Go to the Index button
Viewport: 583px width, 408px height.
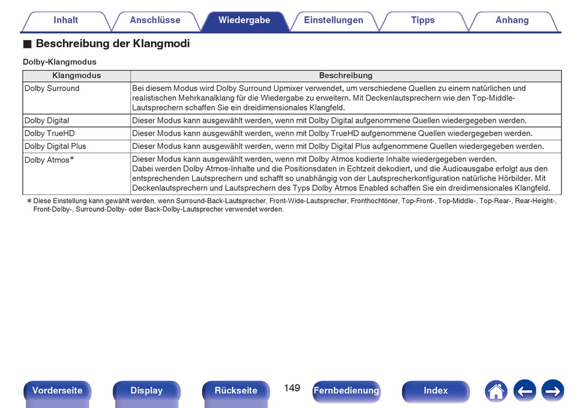click(x=435, y=391)
